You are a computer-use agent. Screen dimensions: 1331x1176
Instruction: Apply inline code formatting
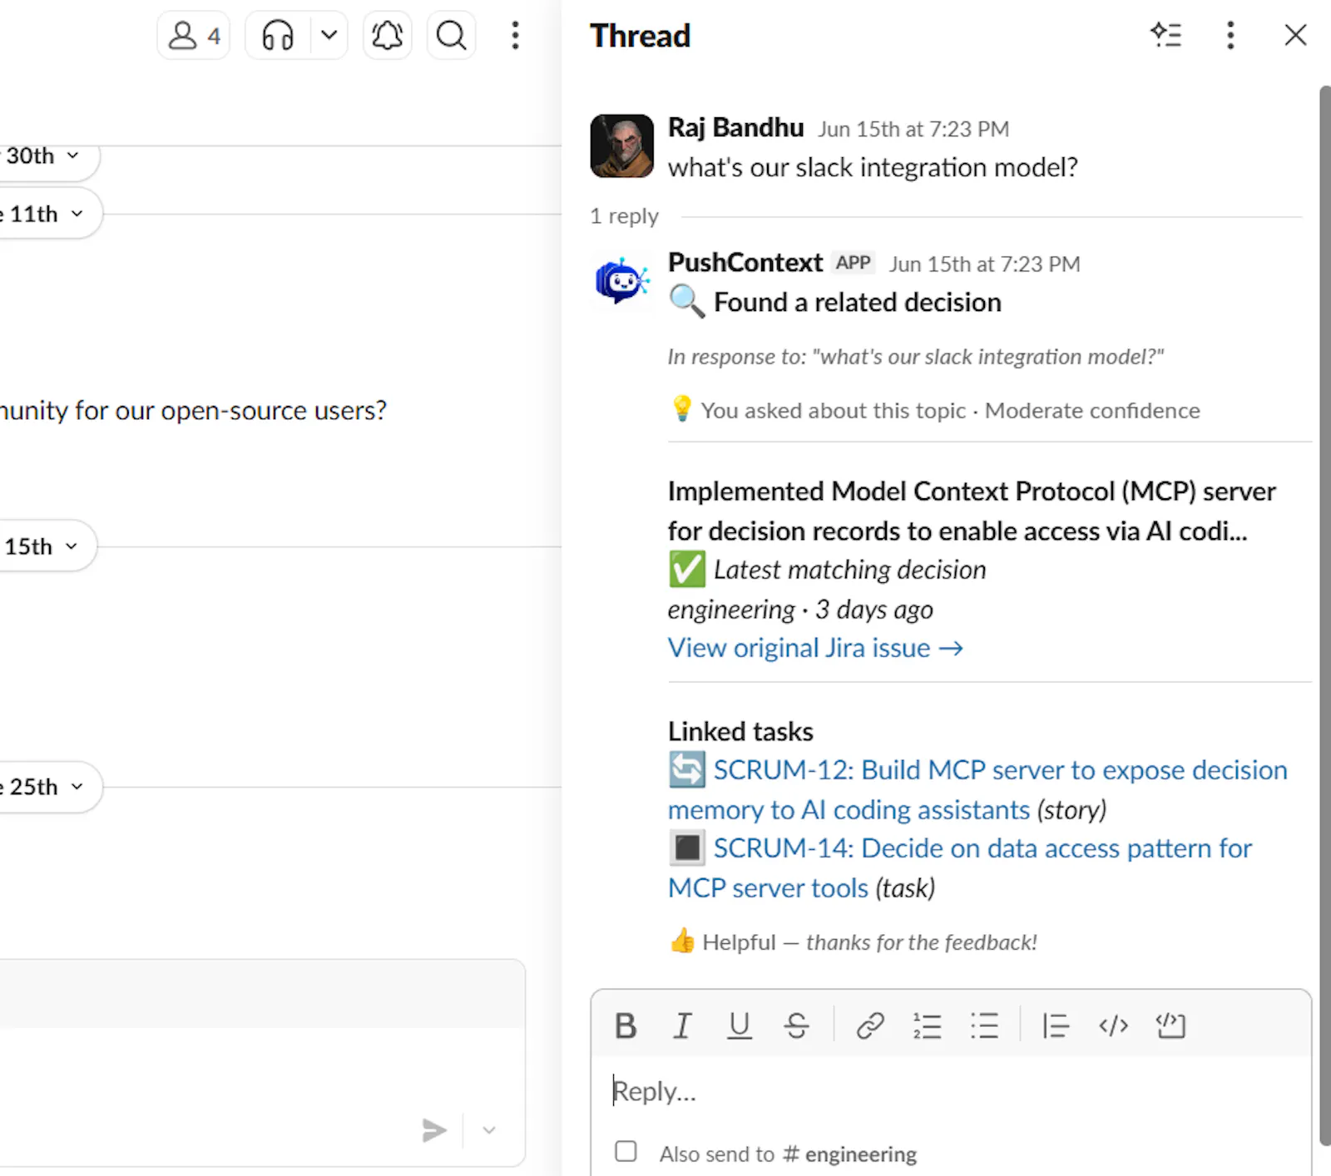point(1113,1026)
